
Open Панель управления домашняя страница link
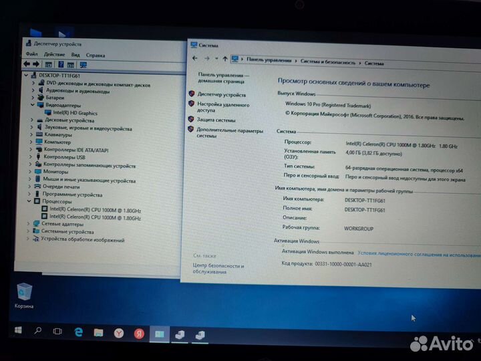[x=223, y=78]
